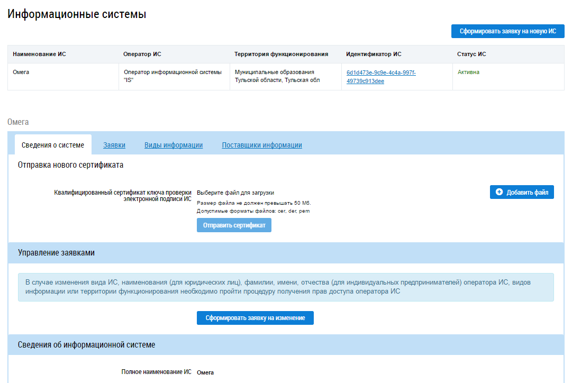The width and height of the screenshot is (572, 383).
Task: Click the Отправить сертификат button
Action: pos(234,225)
